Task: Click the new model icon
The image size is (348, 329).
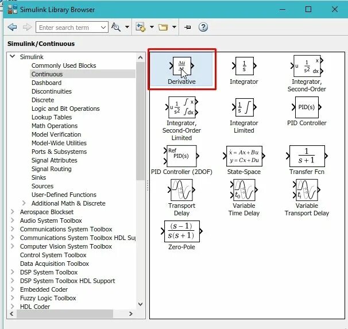Action: tap(141, 27)
